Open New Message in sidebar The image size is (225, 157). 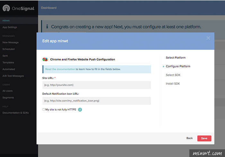[x=11, y=43]
